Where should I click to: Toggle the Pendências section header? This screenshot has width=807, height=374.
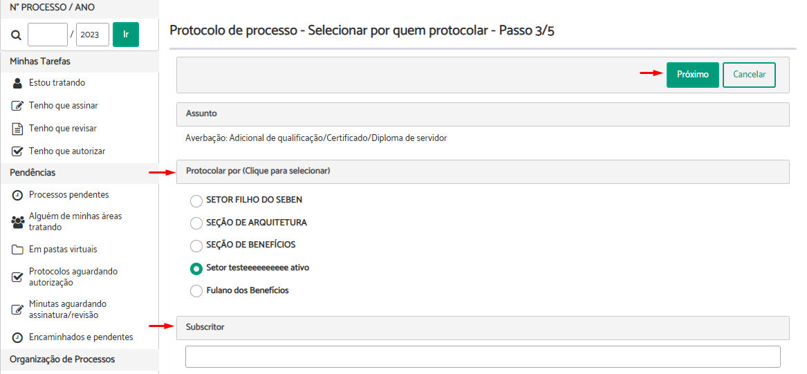(80, 174)
